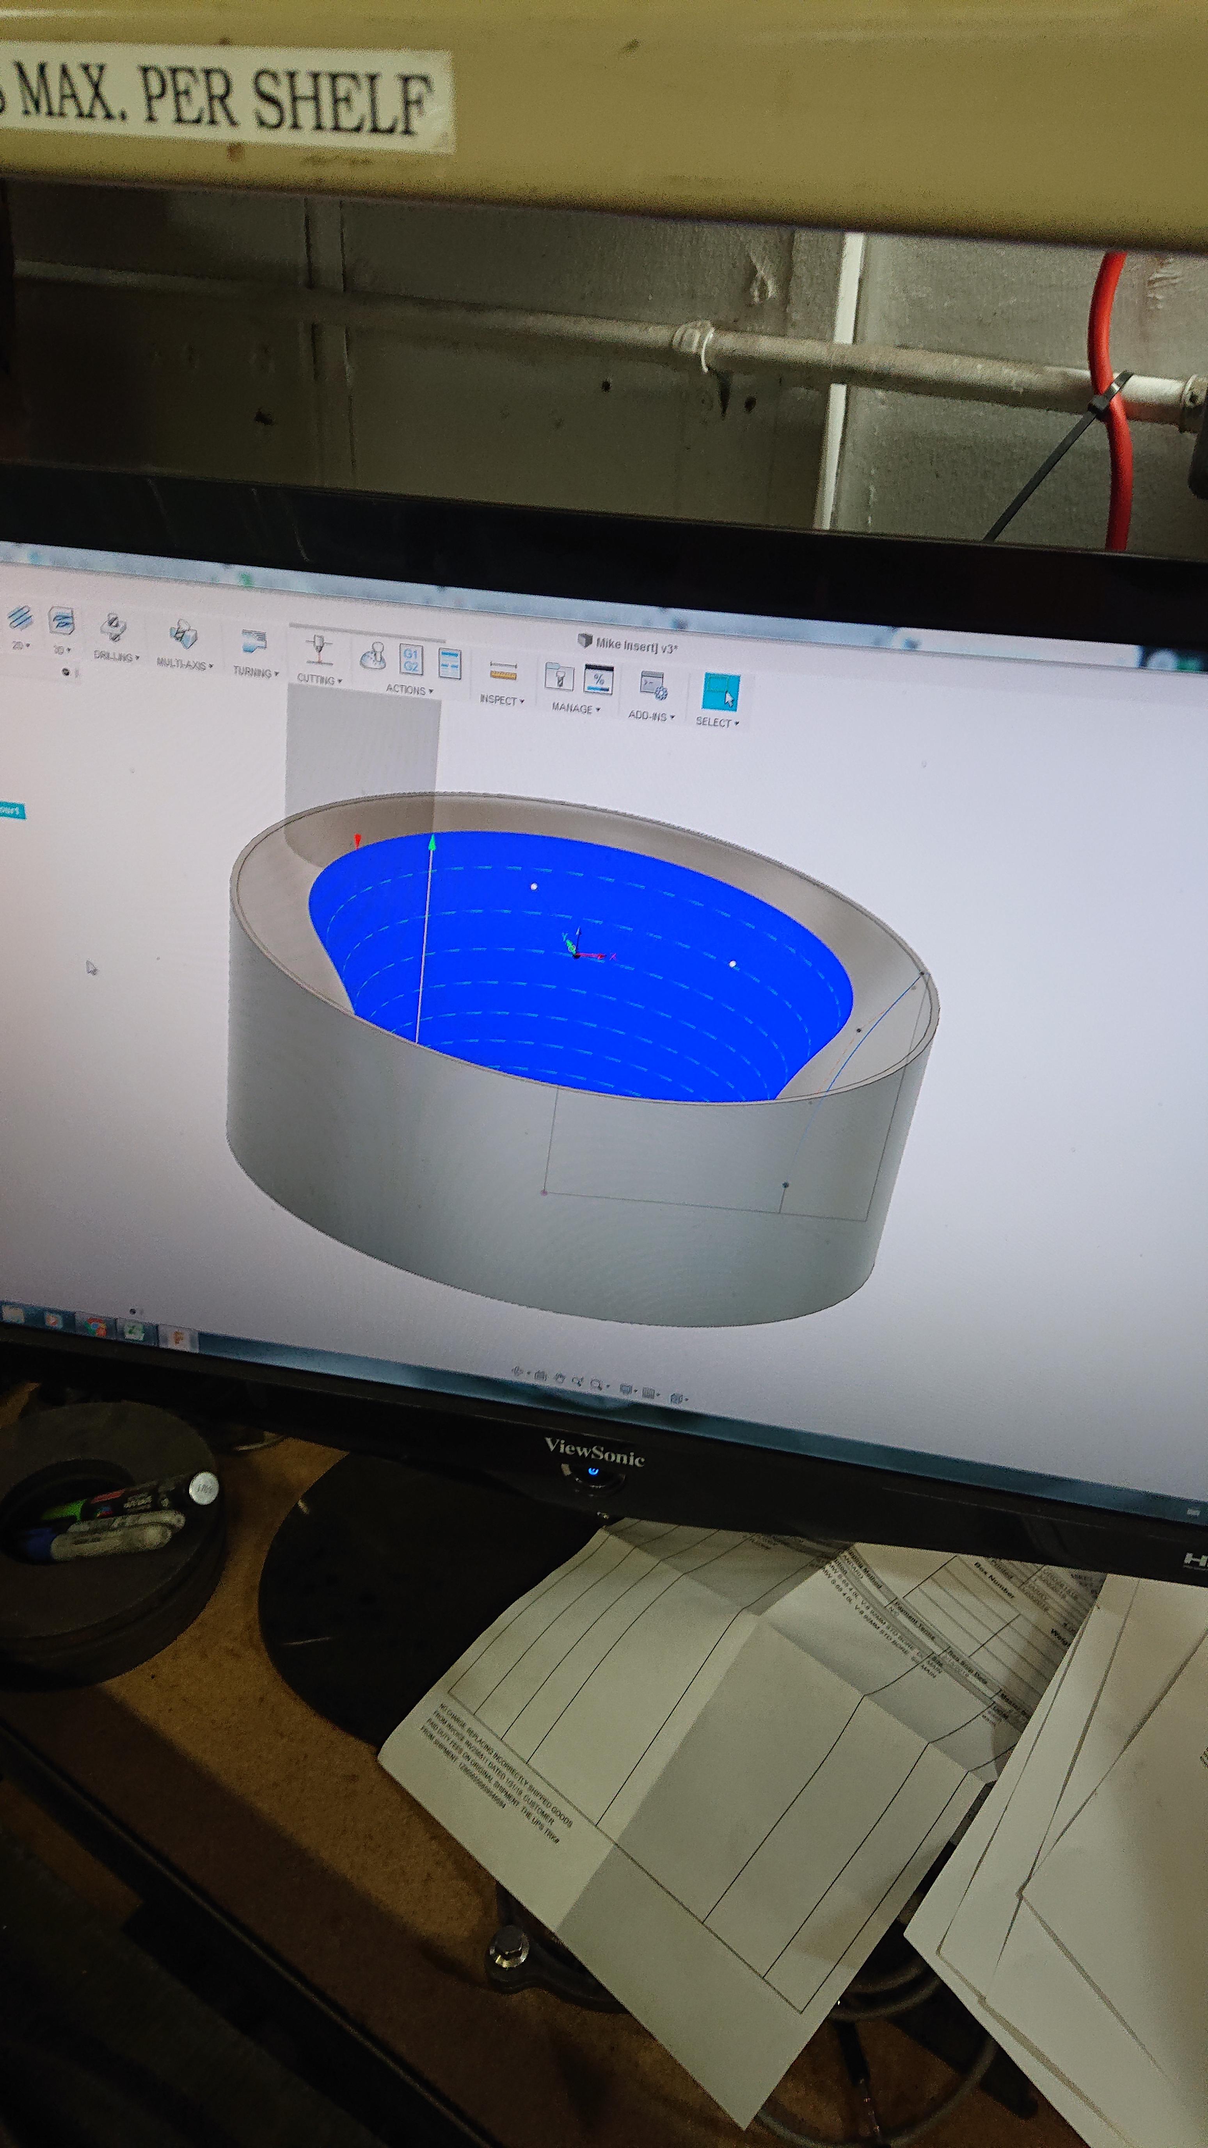
Task: Click the Measure ruler icon under Inspect
Action: (x=504, y=670)
